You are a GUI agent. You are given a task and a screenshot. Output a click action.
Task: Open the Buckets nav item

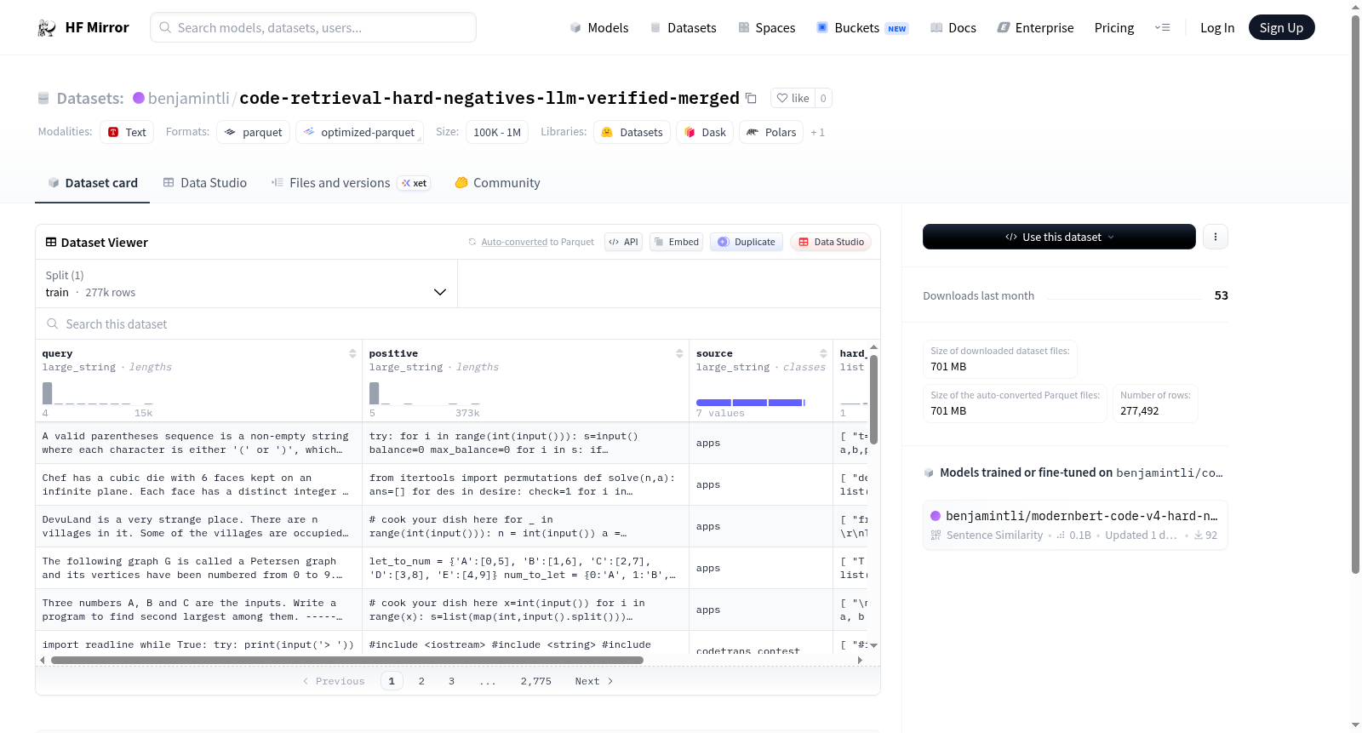[x=862, y=27]
